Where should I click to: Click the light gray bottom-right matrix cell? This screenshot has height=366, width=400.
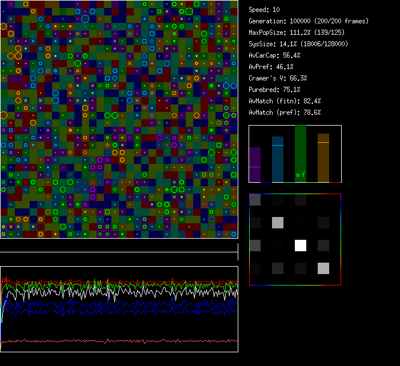323,268
